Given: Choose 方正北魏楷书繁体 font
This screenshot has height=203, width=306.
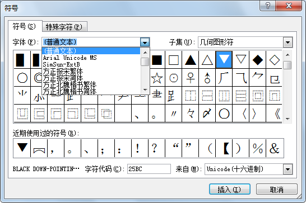Looking at the screenshot, I should pos(91,84).
